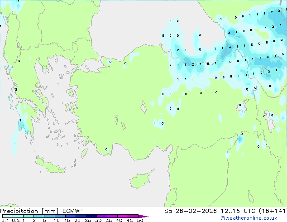Viewport: 287px width, 222px height.
Task: Click the island of Crete on the map
Action: click(x=50, y=165)
